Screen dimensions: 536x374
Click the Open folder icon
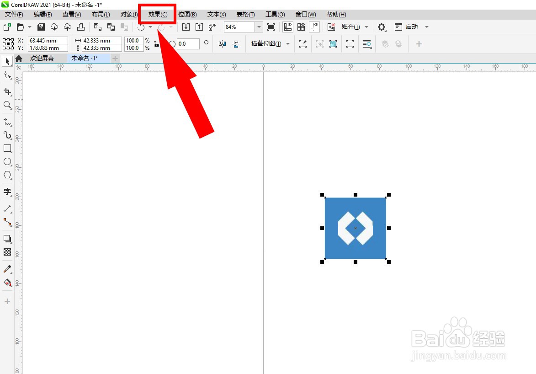pos(21,27)
